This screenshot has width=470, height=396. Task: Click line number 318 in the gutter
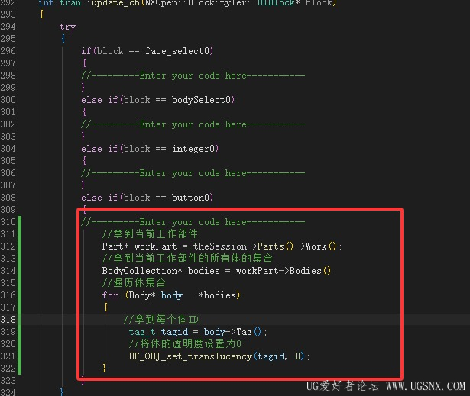pyautogui.click(x=8, y=320)
